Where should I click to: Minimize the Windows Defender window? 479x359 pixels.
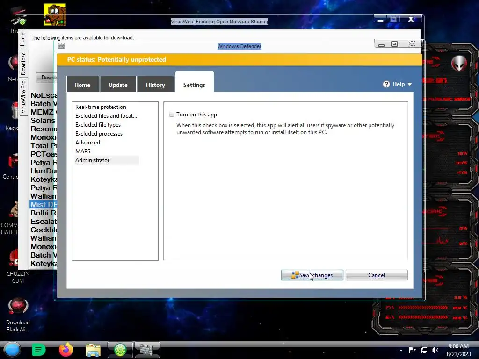[x=381, y=44]
